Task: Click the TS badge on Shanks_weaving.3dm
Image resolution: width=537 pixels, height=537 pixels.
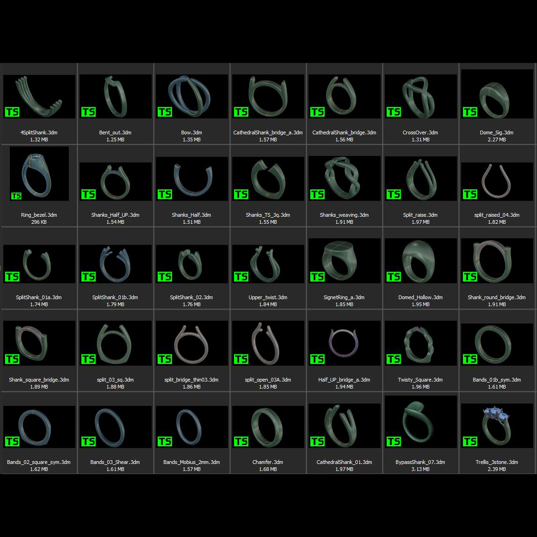Action: click(x=317, y=194)
